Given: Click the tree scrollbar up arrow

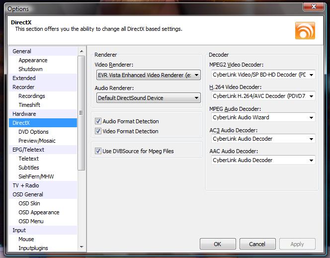Looking at the screenshot, I should (82, 51).
